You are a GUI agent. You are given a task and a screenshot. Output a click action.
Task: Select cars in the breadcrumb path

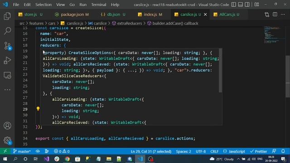[x=52, y=23]
